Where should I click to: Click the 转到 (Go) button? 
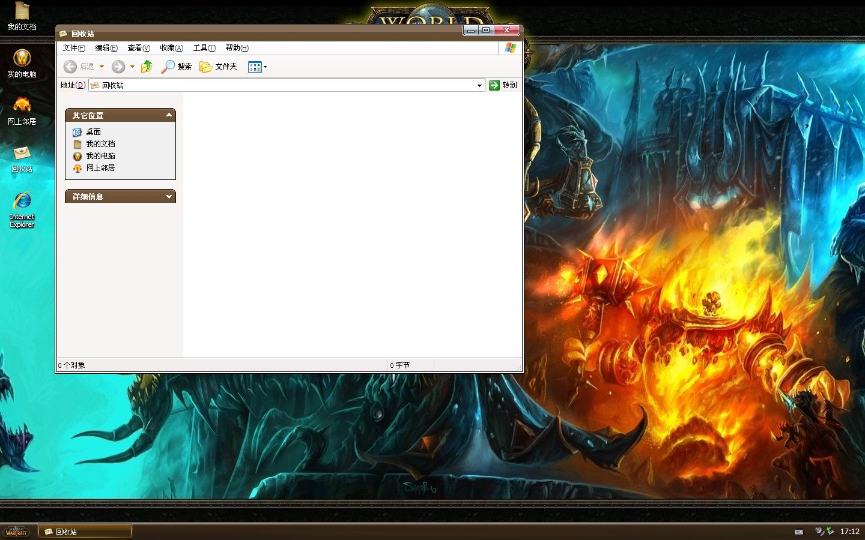tap(503, 85)
